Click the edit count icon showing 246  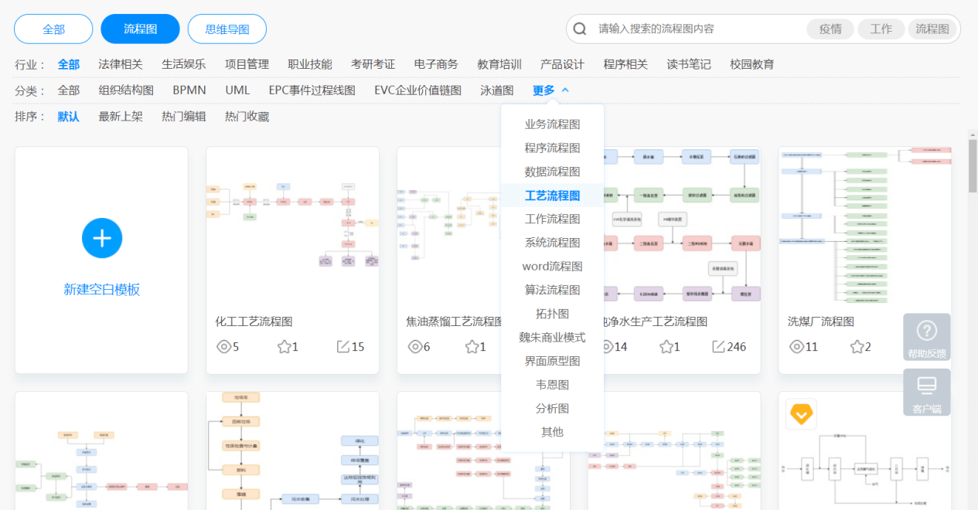(x=717, y=347)
